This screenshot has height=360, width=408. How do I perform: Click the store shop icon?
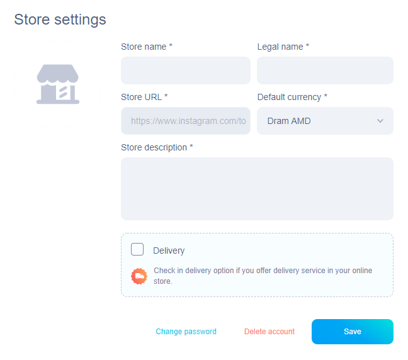pyautogui.click(x=58, y=84)
